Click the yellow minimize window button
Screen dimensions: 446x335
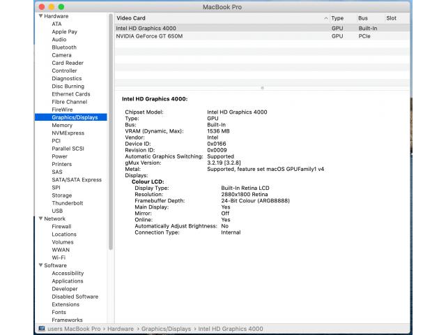click(51, 6)
